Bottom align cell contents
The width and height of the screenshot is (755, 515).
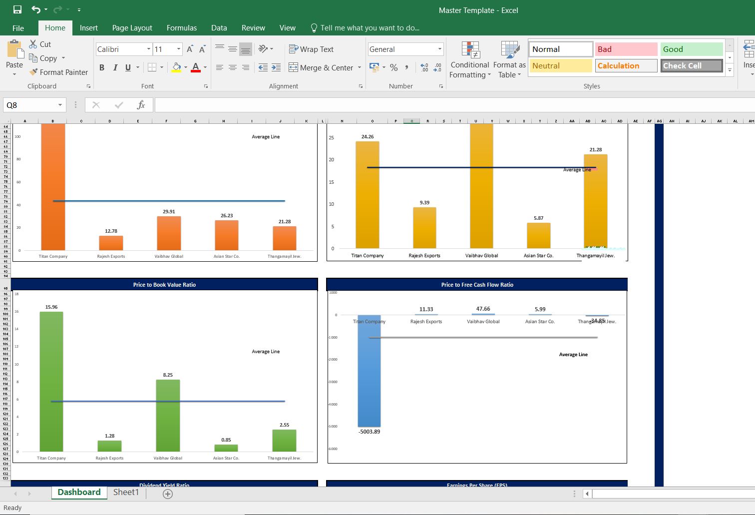[246, 49]
